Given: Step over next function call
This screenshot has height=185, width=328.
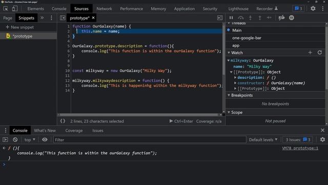Looking at the screenshot, I should (241, 18).
